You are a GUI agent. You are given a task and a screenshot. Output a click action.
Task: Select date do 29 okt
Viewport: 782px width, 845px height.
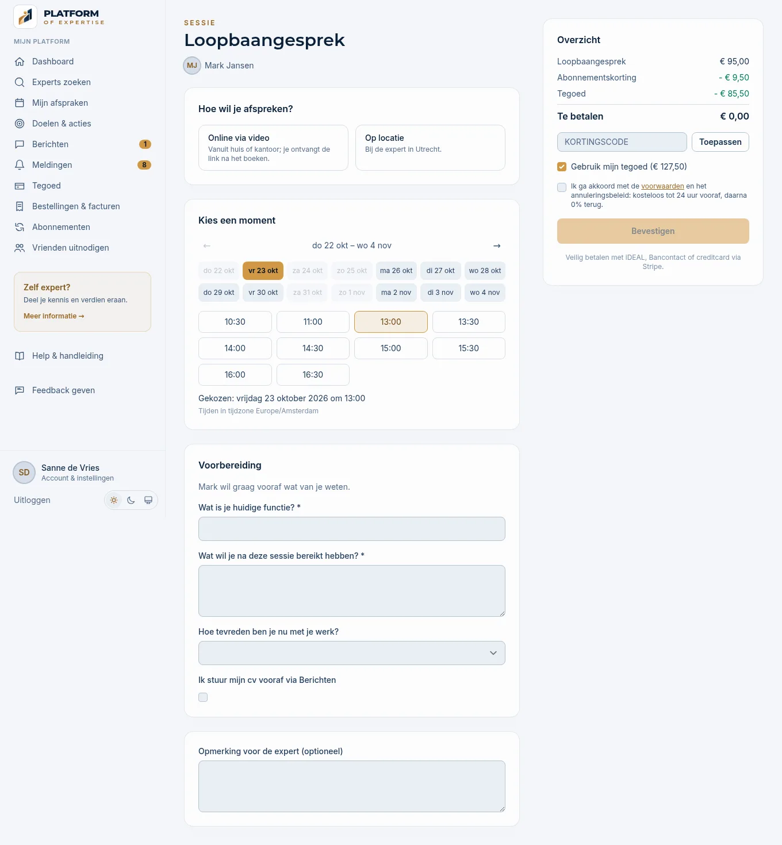218,293
